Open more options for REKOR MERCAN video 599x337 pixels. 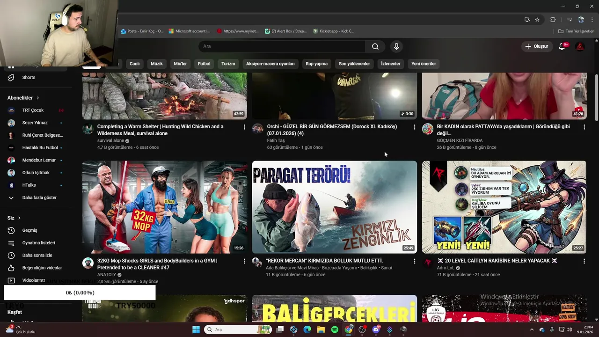click(414, 261)
